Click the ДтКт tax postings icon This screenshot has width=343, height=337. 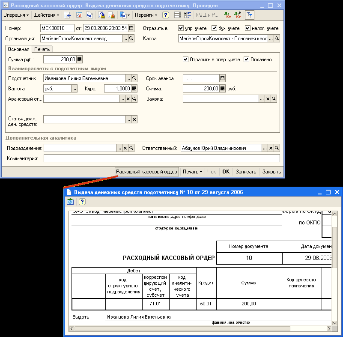[238, 15]
